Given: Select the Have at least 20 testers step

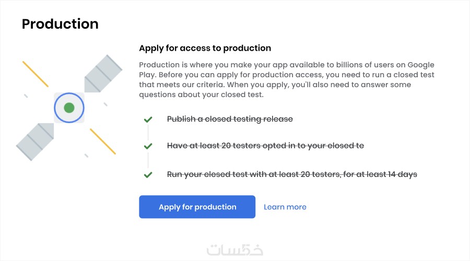Looking at the screenshot, I should [265, 146].
